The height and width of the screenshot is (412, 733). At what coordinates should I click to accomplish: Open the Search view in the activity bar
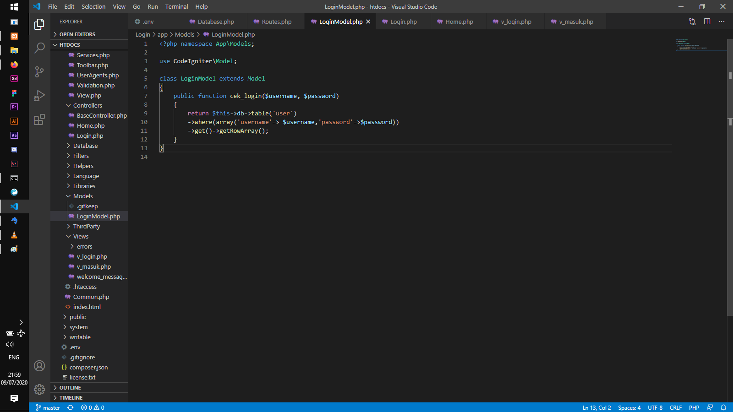pyautogui.click(x=39, y=48)
